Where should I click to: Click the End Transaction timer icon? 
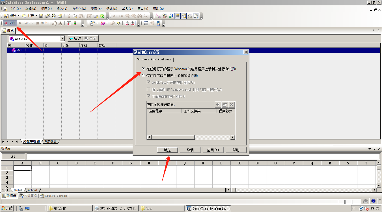[x=133, y=23]
